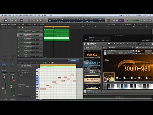The height and width of the screenshot is (115, 153).
Task: Click the Libraries tab in the Kontakt browser
Action: (x=87, y=47)
